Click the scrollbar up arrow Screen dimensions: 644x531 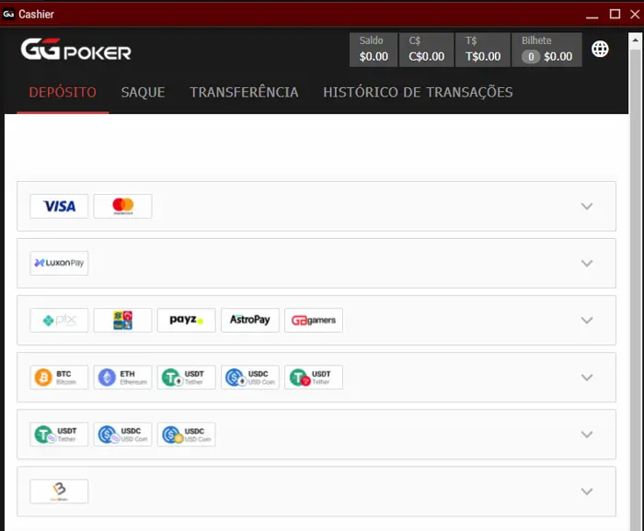[636, 40]
